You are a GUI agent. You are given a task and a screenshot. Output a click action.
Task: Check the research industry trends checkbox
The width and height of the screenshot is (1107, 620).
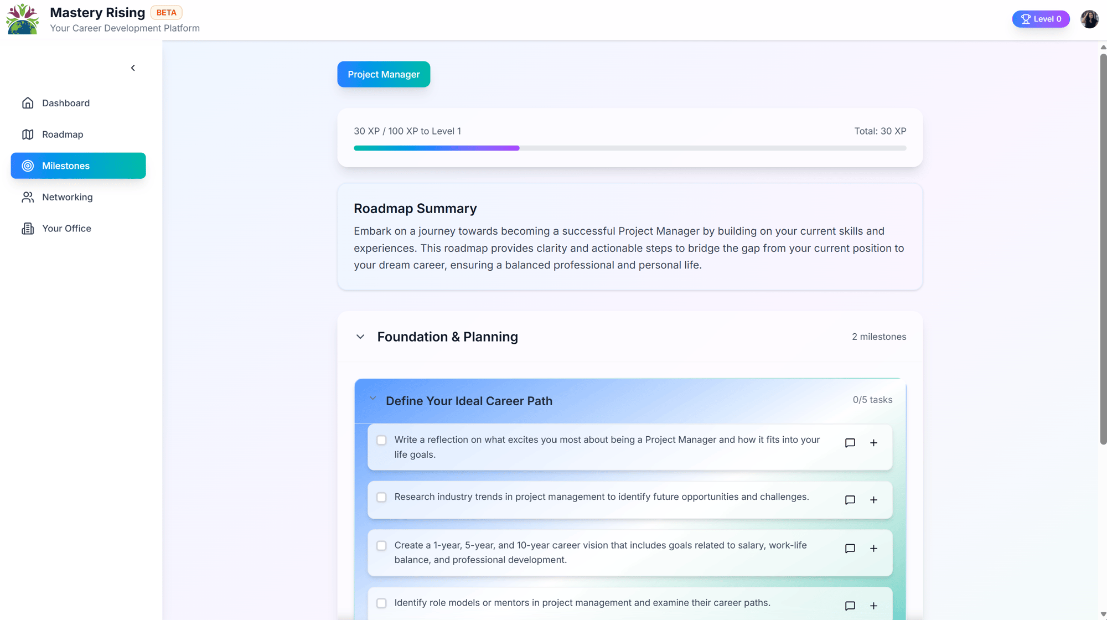point(381,497)
